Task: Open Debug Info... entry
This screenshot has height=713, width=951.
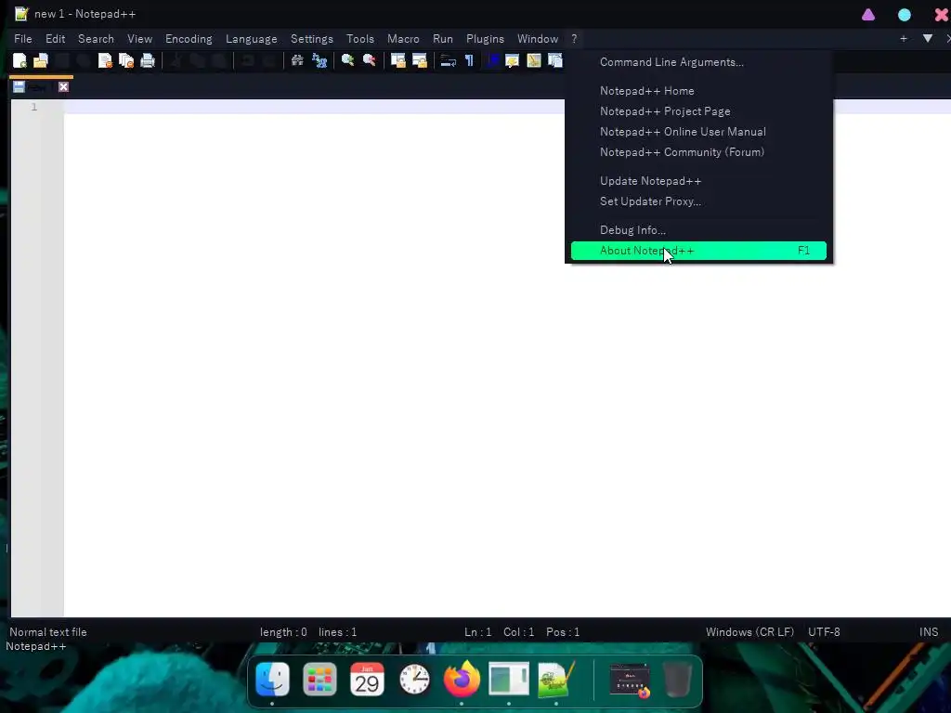Action: click(698, 230)
